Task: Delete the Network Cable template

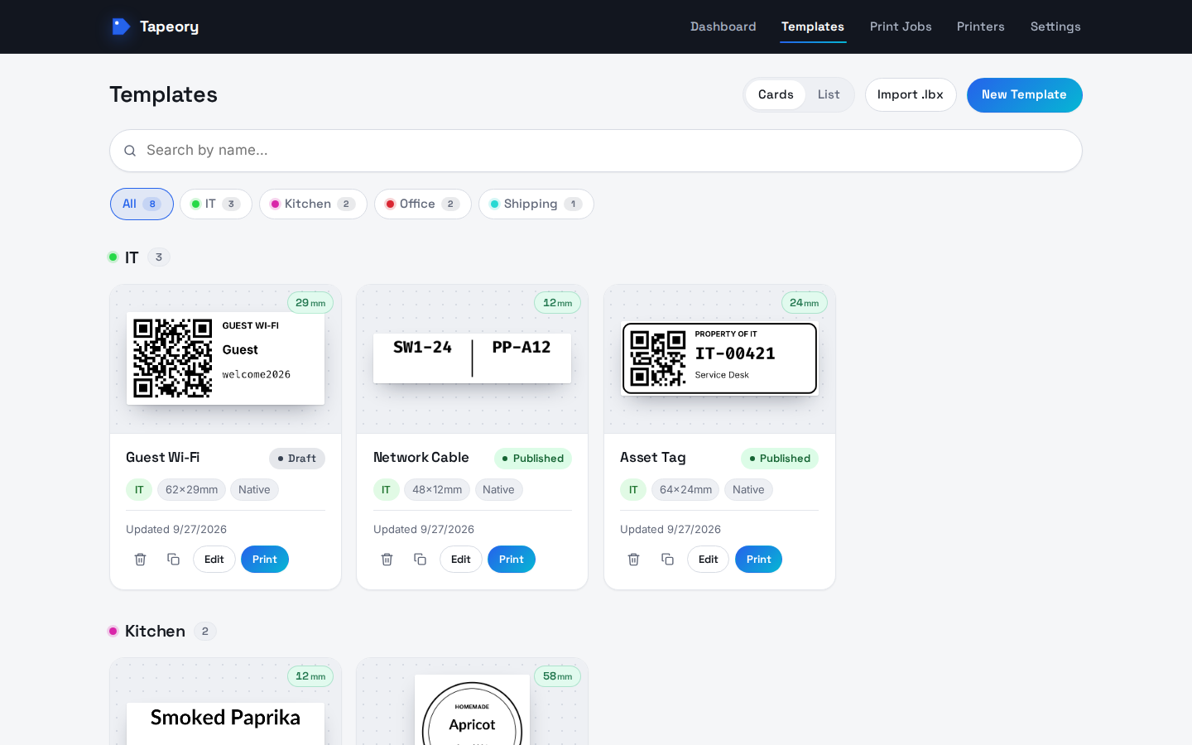Action: click(x=387, y=560)
